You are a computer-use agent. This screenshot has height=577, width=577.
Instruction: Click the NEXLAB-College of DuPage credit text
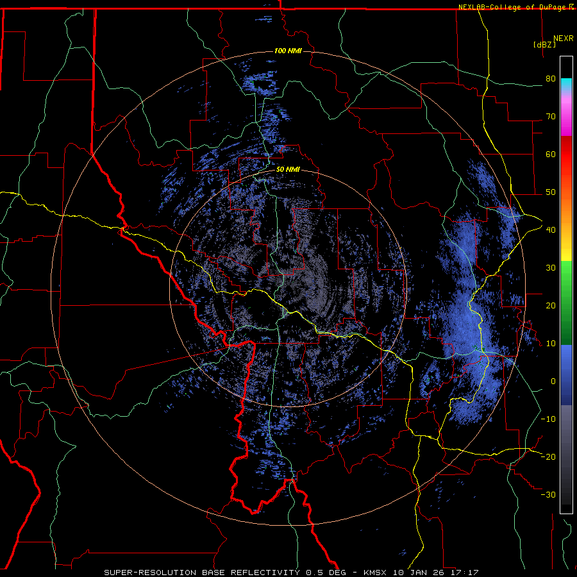[x=512, y=7]
